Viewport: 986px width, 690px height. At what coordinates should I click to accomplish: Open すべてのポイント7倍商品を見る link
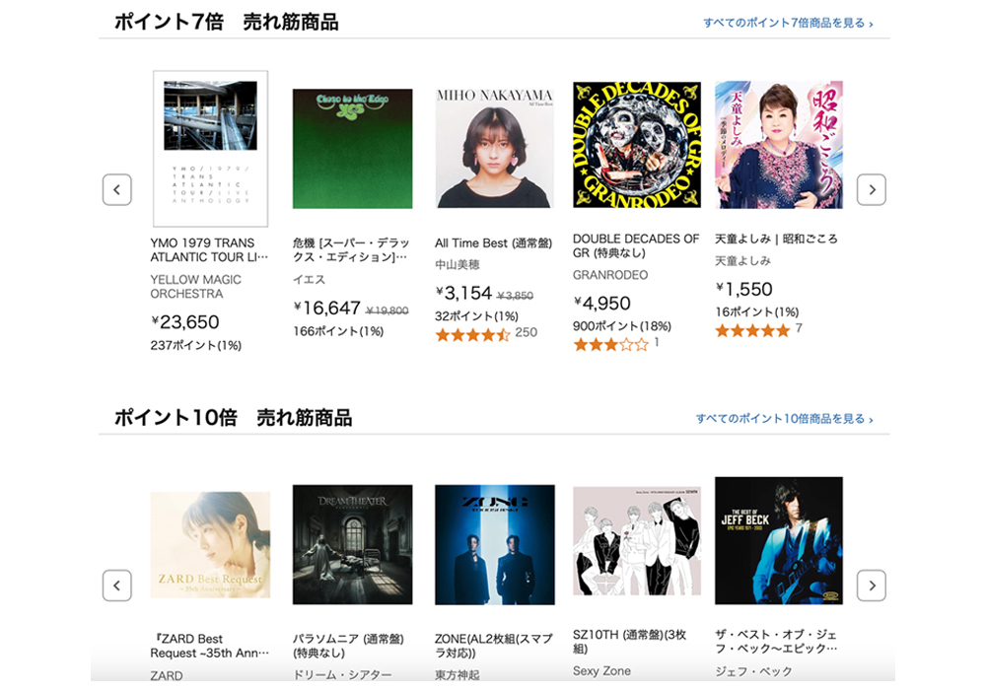pyautogui.click(x=788, y=24)
